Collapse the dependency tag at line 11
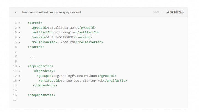Image resolution: width=199 pixels, height=112 pixels. [19, 71]
